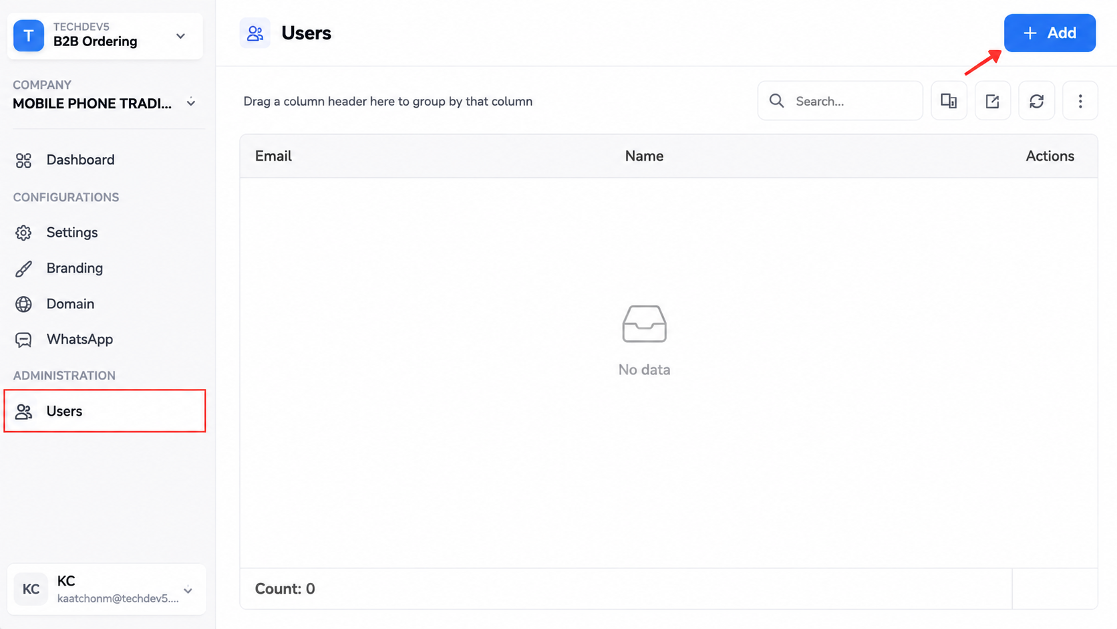Click the Add user button
Screen dimensions: 1117x629
(1050, 33)
